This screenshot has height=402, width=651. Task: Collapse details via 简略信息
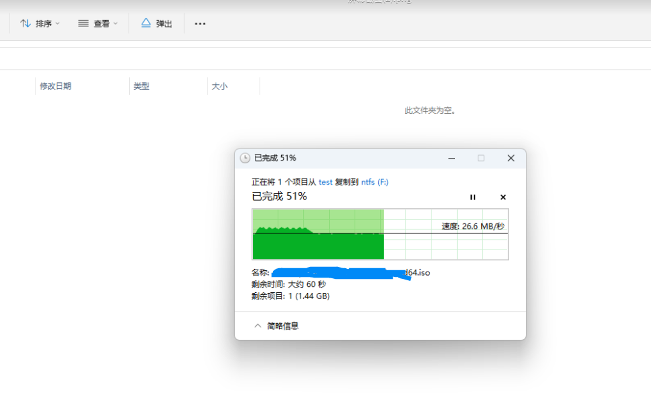coord(276,326)
